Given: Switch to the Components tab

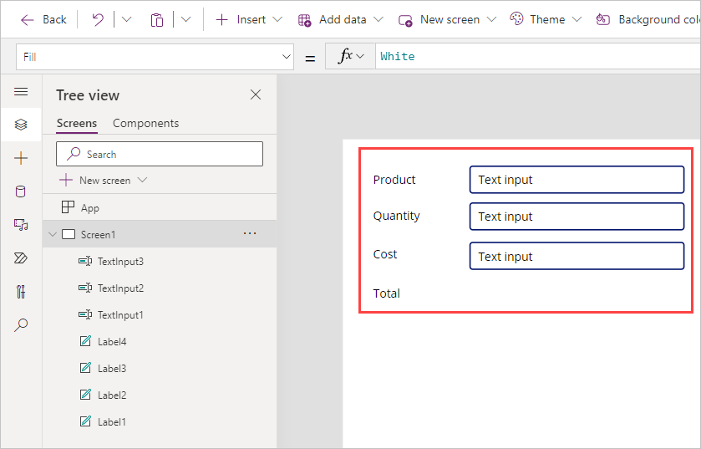Looking at the screenshot, I should [x=145, y=124].
